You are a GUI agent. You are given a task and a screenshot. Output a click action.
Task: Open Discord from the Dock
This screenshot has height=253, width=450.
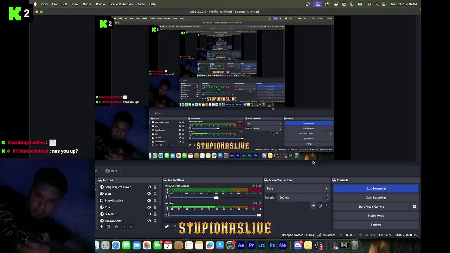pos(298,245)
